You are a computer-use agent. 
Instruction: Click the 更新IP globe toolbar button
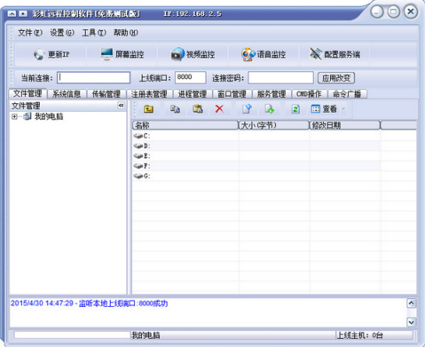pos(51,54)
